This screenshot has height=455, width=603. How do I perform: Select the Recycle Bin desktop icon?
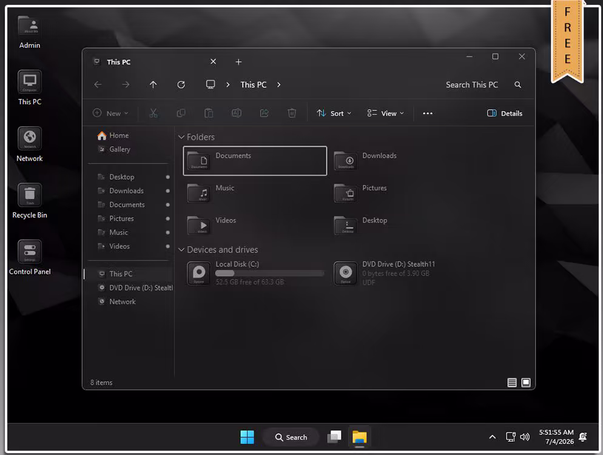point(30,201)
